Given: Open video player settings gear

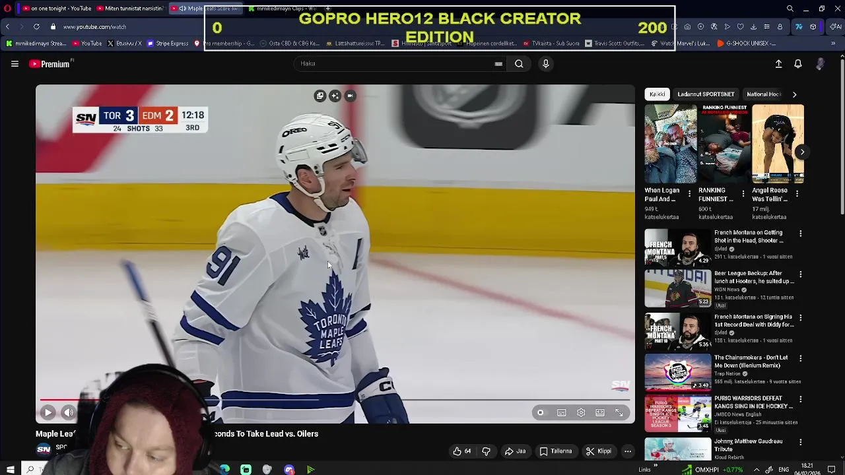Looking at the screenshot, I should pyautogui.click(x=581, y=412).
